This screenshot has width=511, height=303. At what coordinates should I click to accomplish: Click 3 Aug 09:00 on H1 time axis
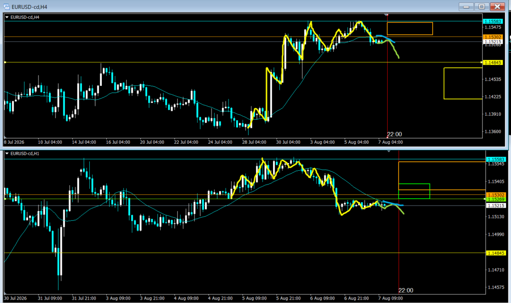[118, 298]
